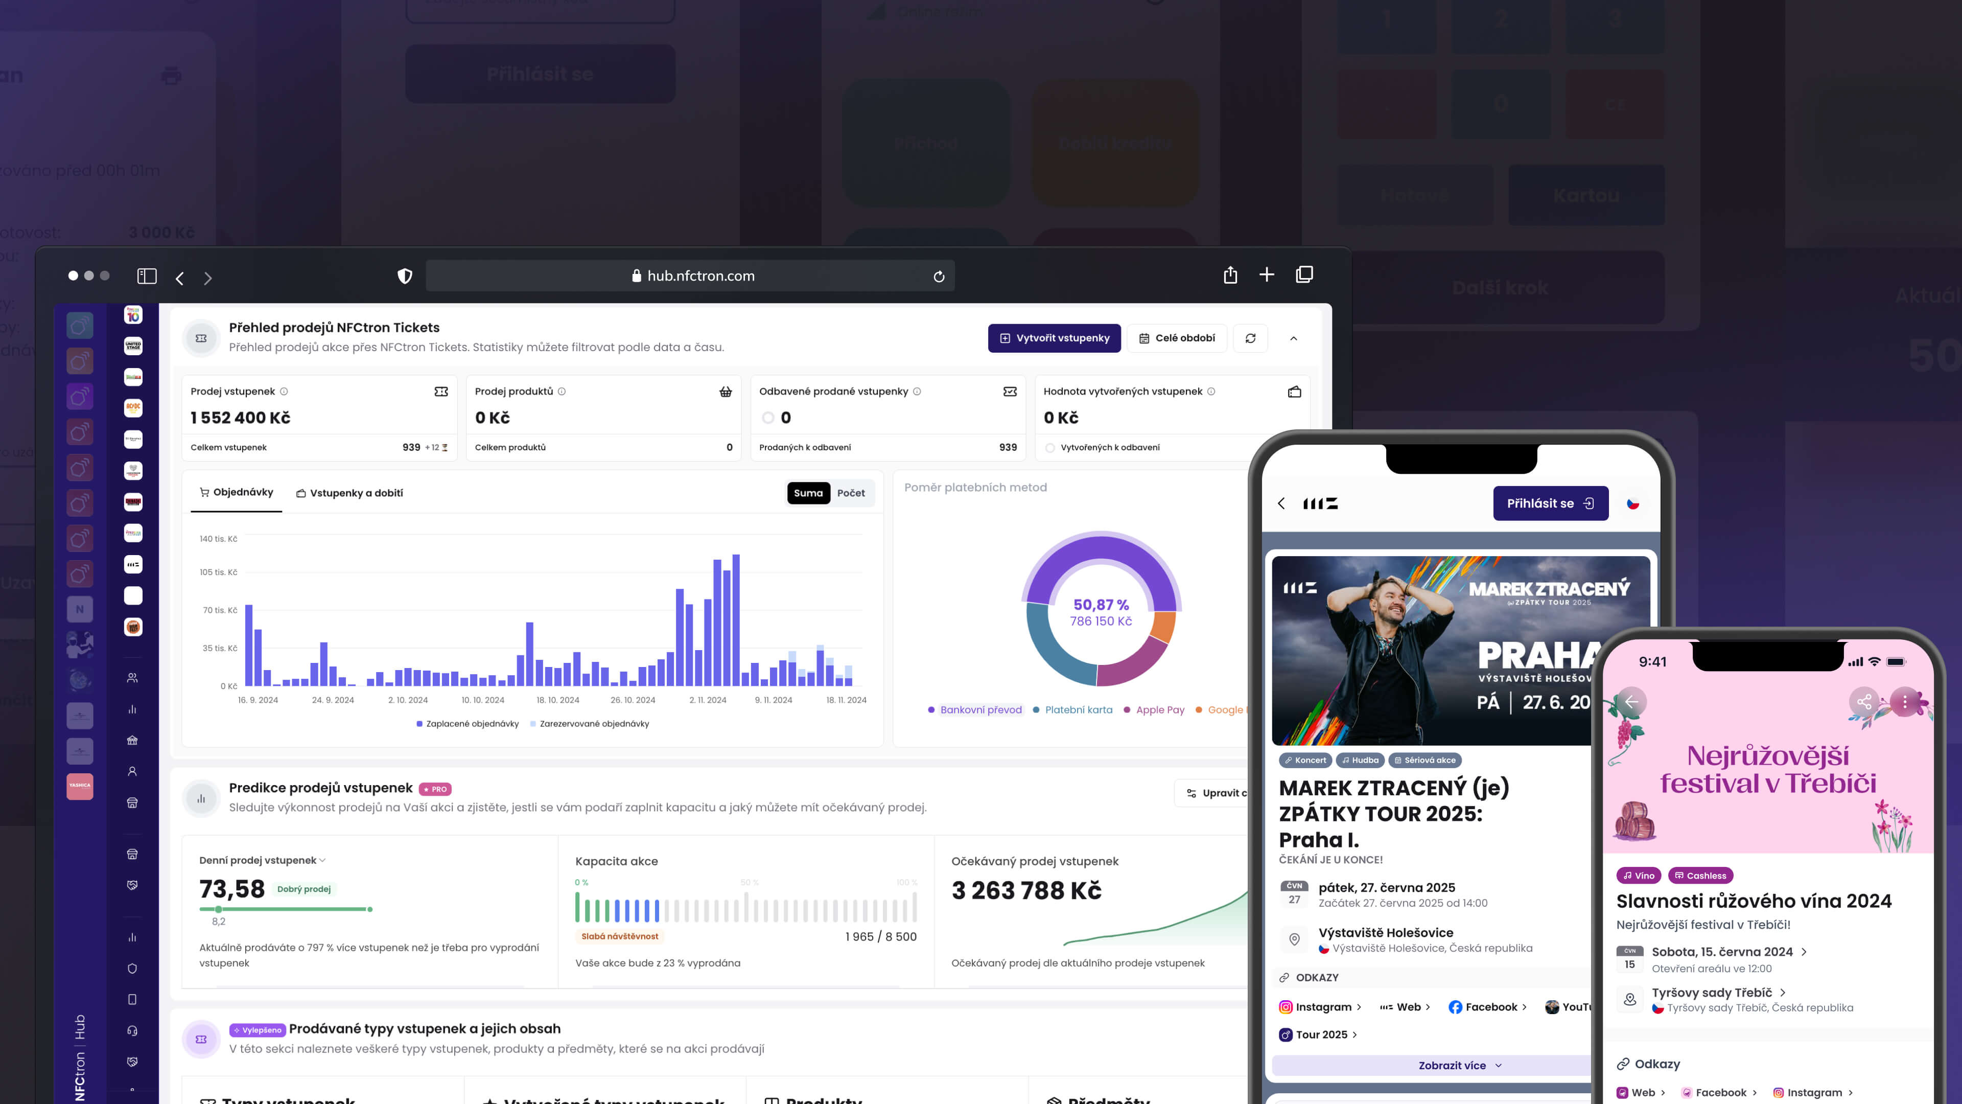1962x1104 pixels.
Task: Open the headset support icon in sidebar
Action: pyautogui.click(x=132, y=1031)
